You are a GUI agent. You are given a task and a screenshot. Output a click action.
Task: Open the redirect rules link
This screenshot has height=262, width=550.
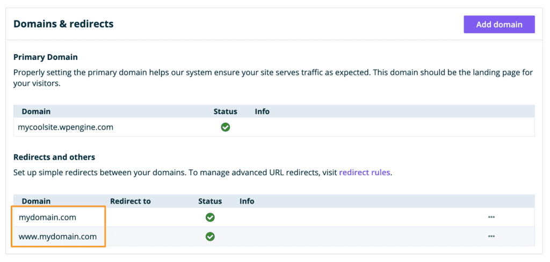point(364,173)
